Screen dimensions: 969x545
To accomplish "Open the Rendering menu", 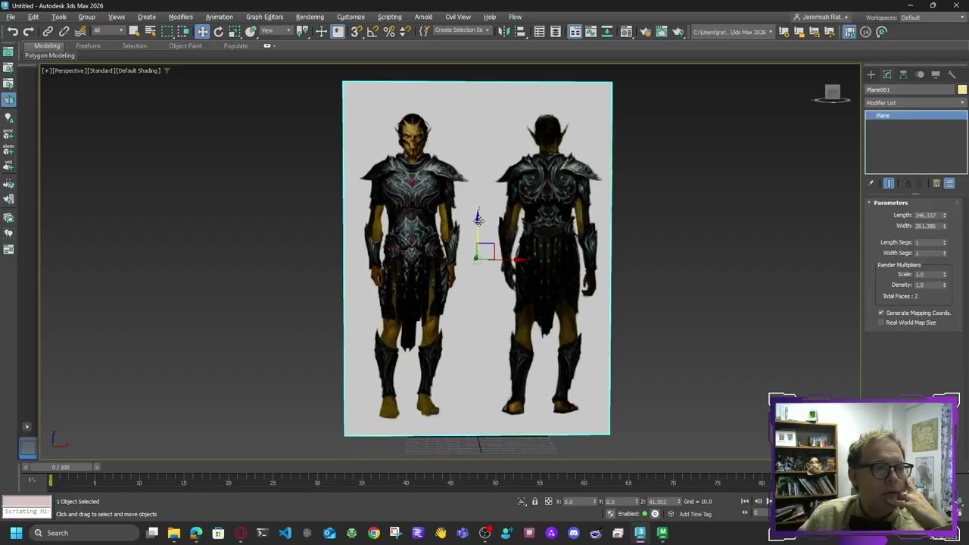I will [x=310, y=17].
